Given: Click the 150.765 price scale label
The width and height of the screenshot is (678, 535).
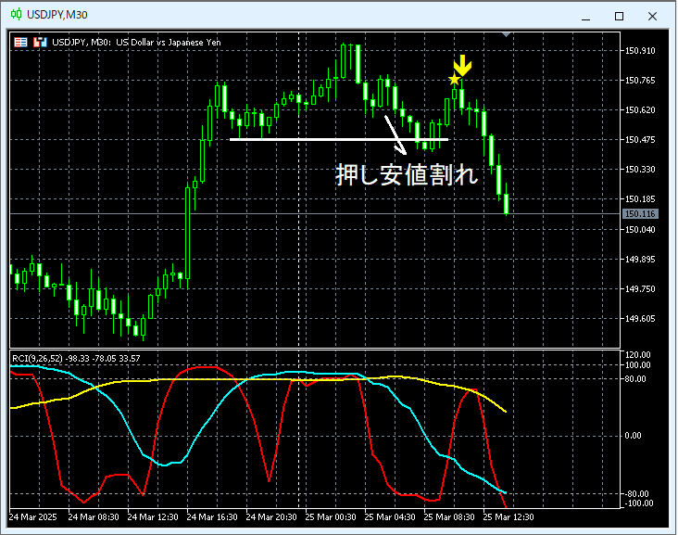Looking at the screenshot, I should point(640,81).
